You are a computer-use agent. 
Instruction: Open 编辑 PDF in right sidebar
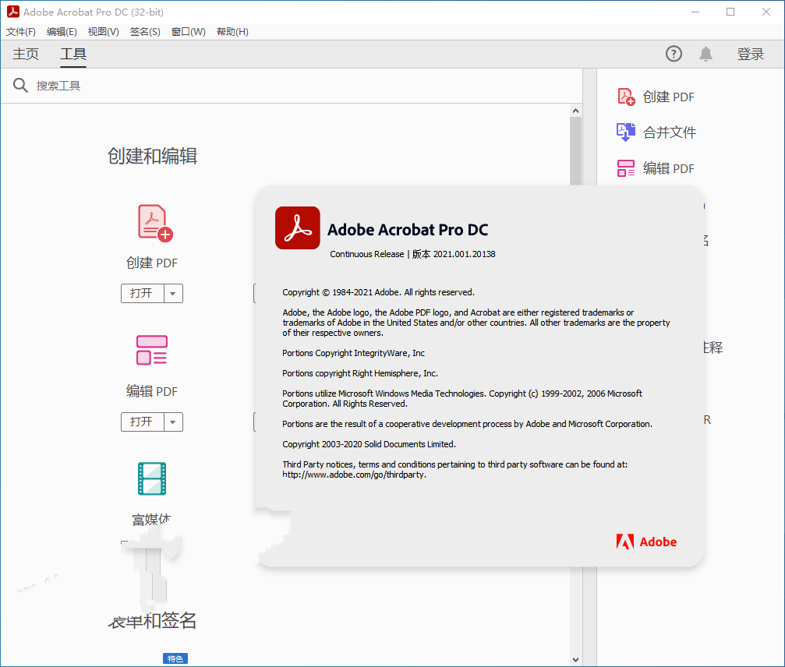coord(656,168)
